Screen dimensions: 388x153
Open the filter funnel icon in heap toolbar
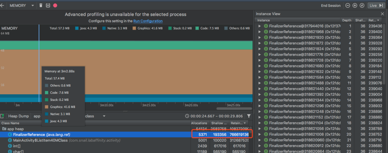249,116
